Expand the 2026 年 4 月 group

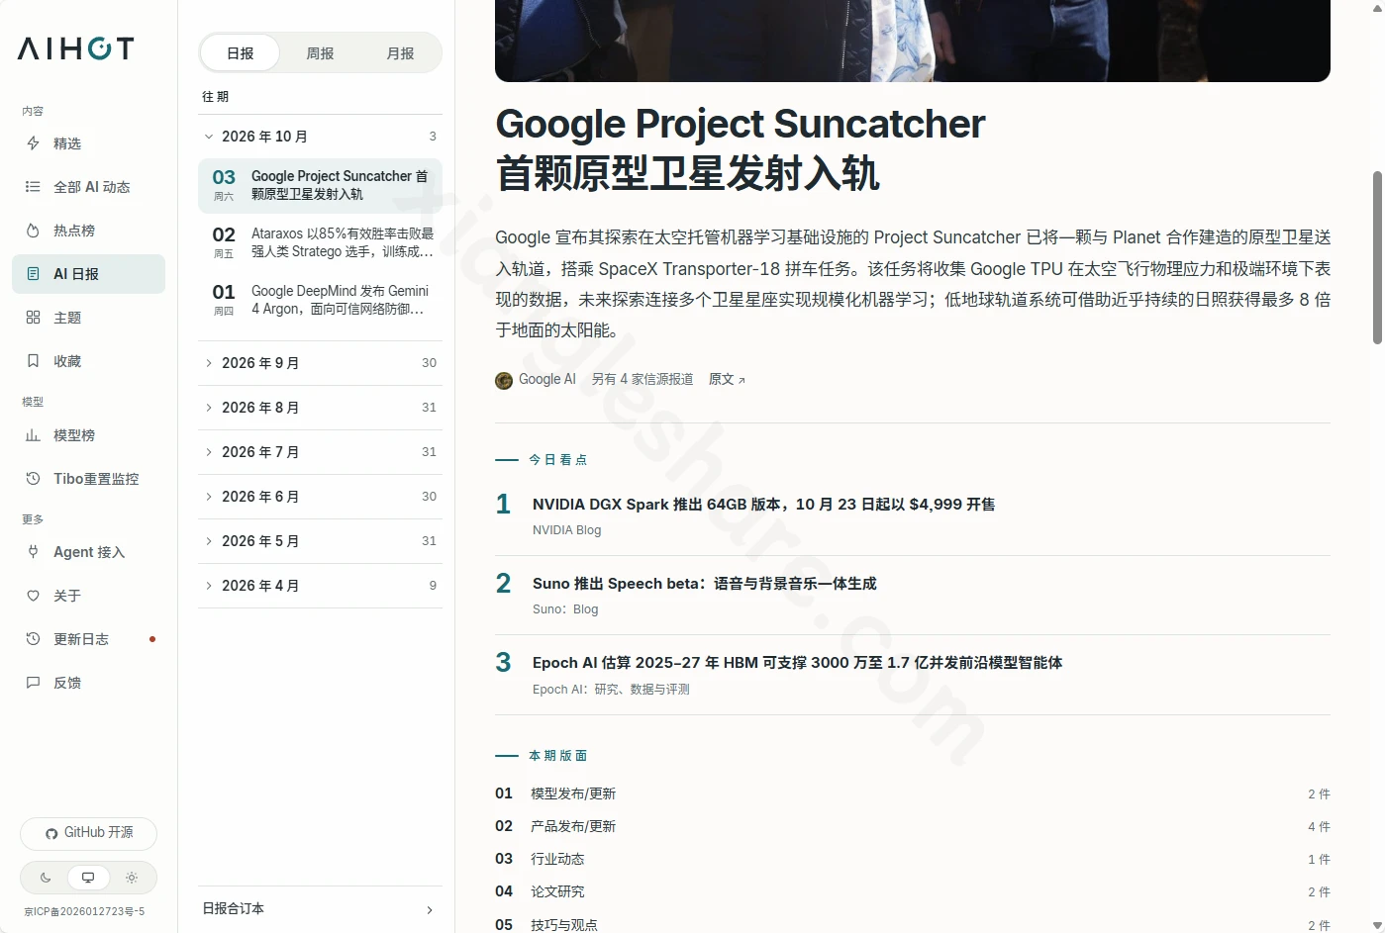(320, 586)
